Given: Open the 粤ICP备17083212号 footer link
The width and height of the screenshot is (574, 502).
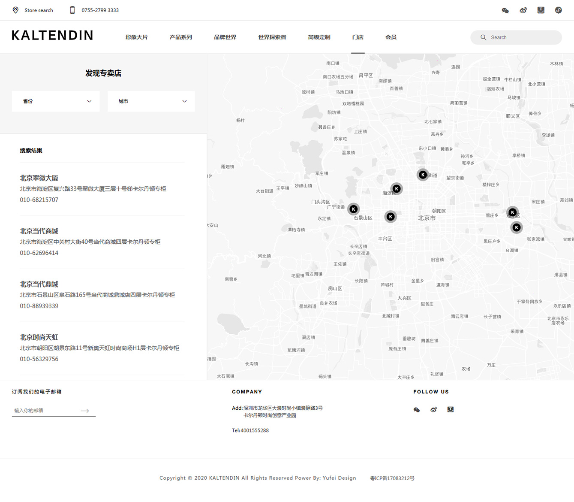Looking at the screenshot, I should click(392, 478).
